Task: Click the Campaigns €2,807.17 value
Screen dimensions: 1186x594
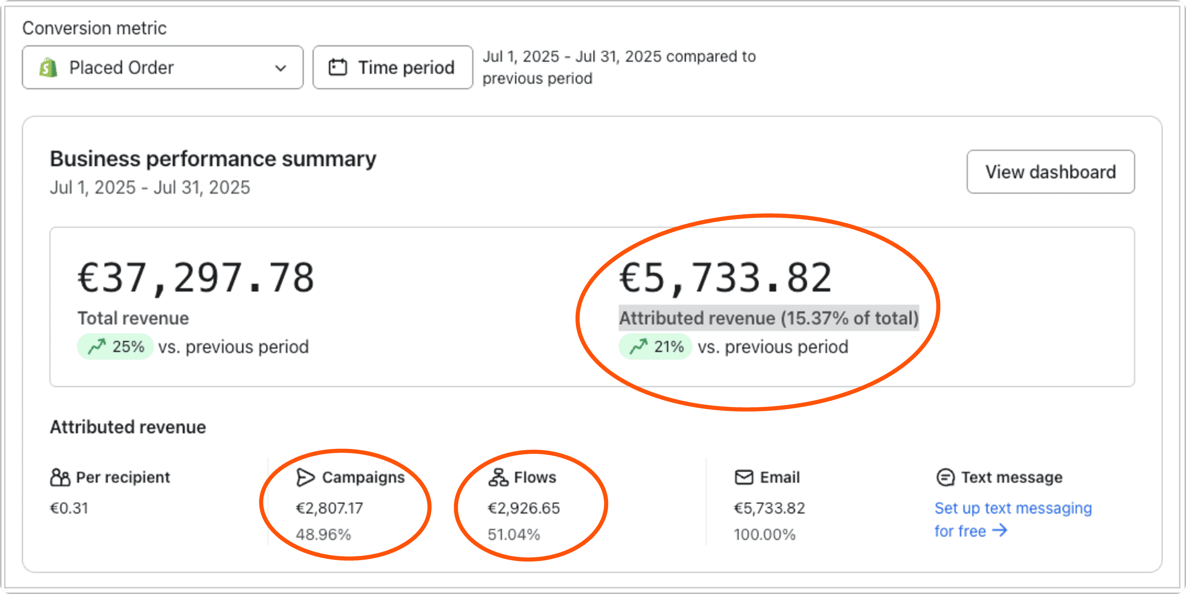Action: 329,508
